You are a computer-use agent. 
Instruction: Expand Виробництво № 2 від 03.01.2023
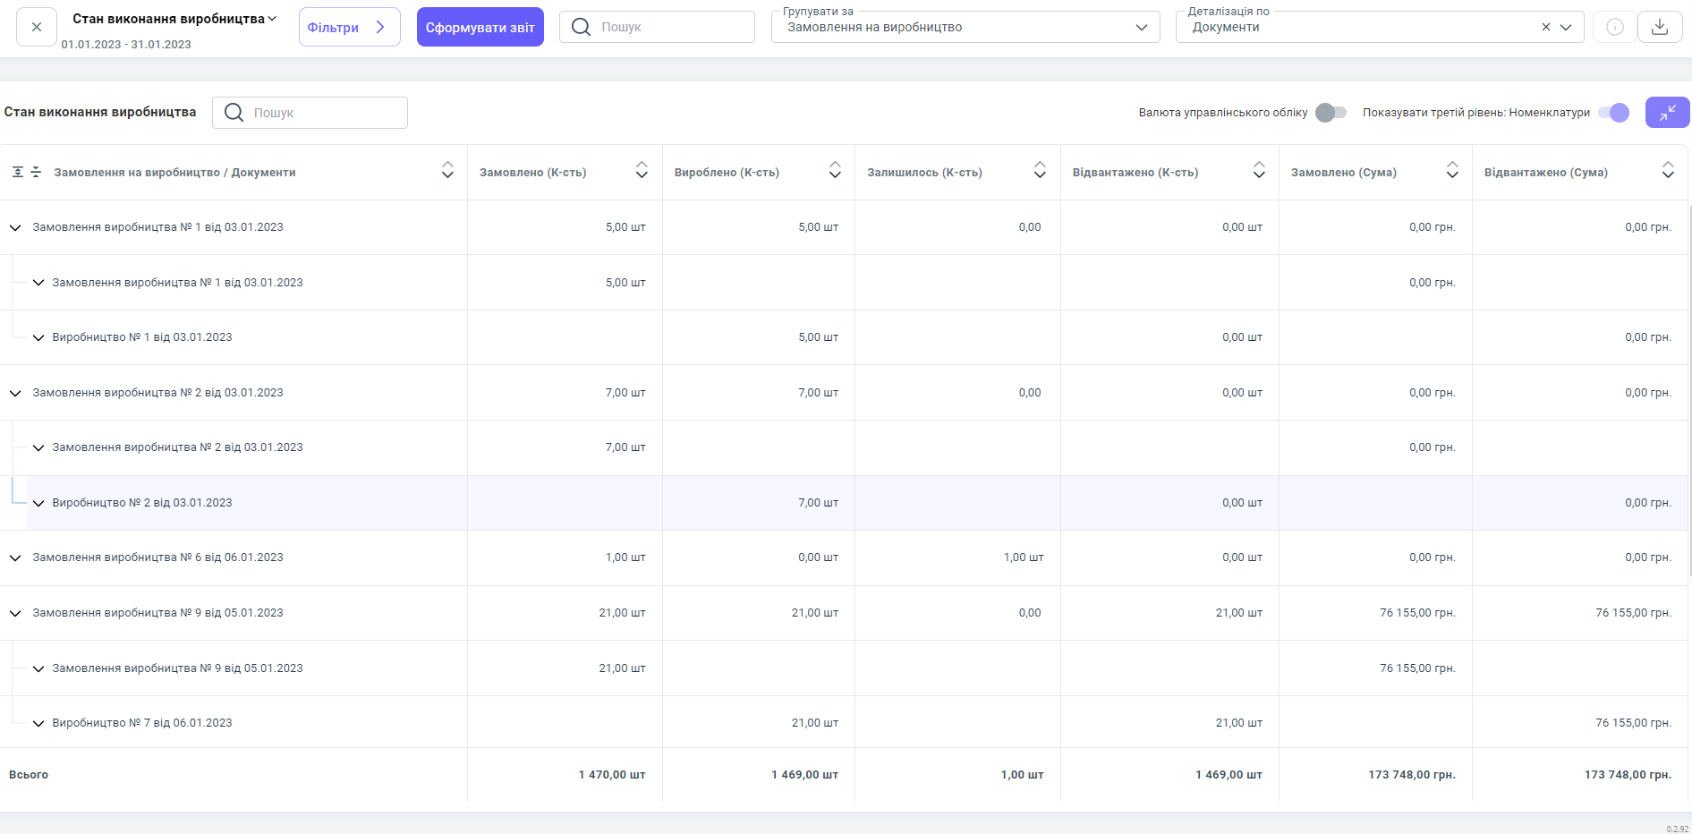click(38, 503)
